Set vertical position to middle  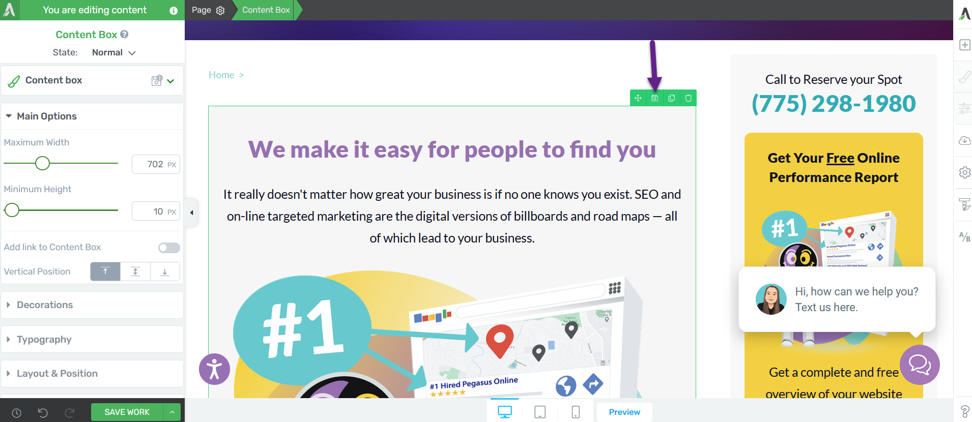click(x=135, y=272)
